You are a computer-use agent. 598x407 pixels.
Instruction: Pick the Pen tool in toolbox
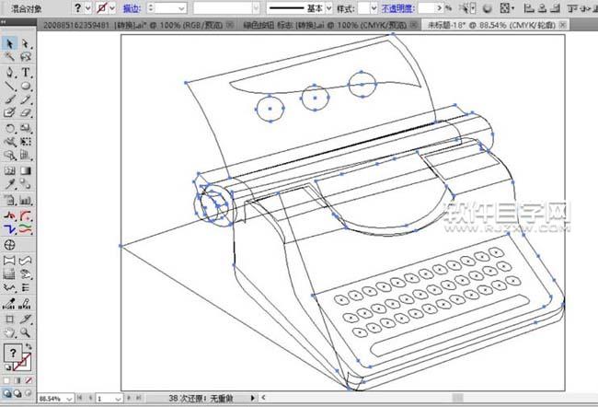click(x=9, y=72)
